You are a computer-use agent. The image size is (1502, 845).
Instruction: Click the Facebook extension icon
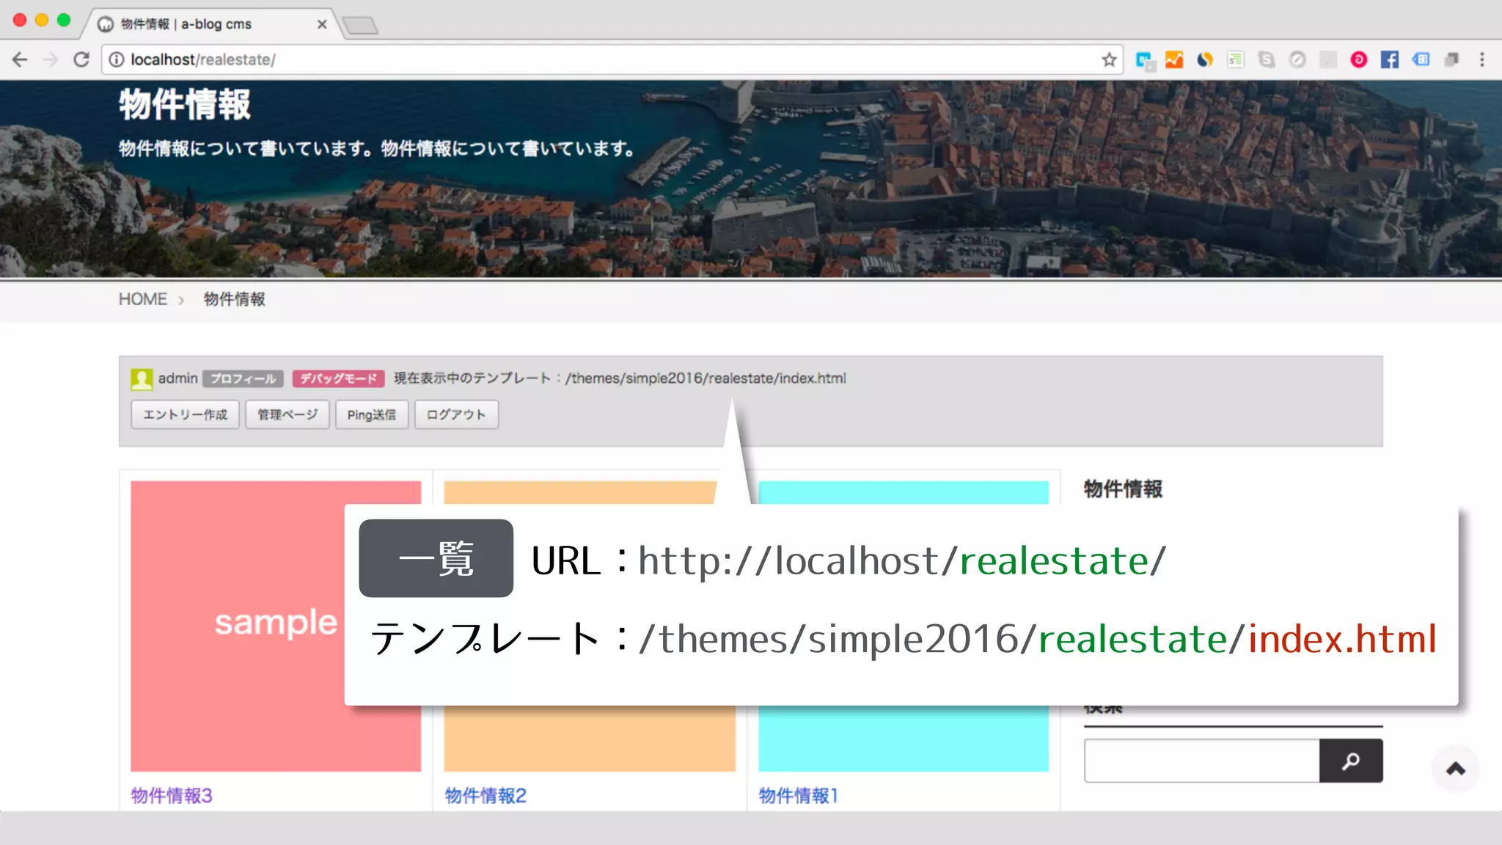(1390, 59)
